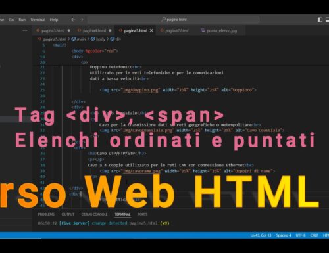329x253 pixels.
Task: Click the CRLF line ending status entry
Action: [314, 235]
